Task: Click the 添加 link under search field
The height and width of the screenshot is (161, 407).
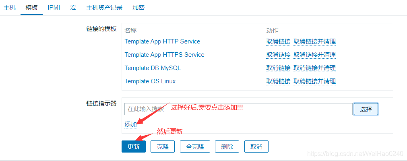Action: 130,125
